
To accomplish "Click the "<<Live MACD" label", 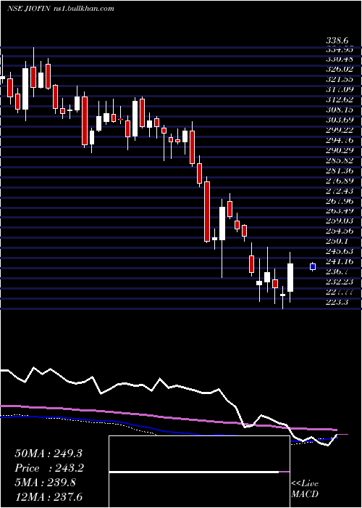I will [x=305, y=489].
